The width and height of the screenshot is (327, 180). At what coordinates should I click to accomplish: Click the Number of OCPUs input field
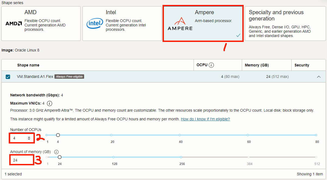click(x=22, y=138)
